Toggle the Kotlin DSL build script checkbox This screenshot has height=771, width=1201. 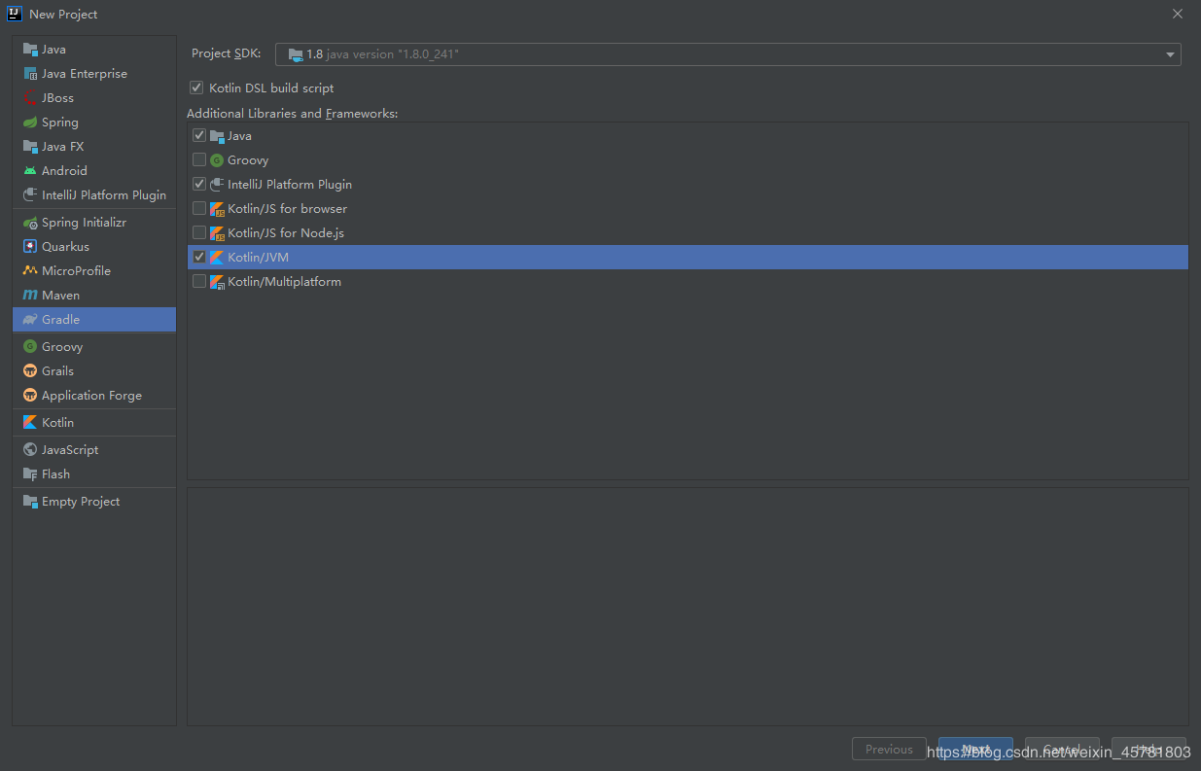point(196,88)
